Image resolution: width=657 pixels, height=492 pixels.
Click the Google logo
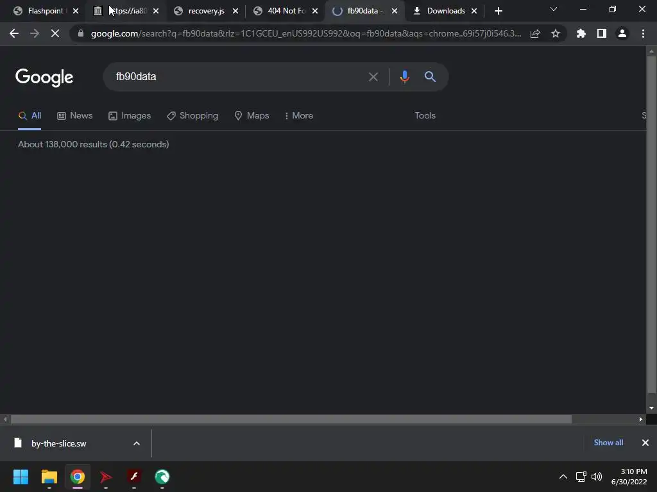tap(44, 78)
